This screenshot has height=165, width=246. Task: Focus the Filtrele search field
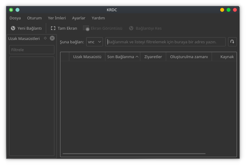32,50
